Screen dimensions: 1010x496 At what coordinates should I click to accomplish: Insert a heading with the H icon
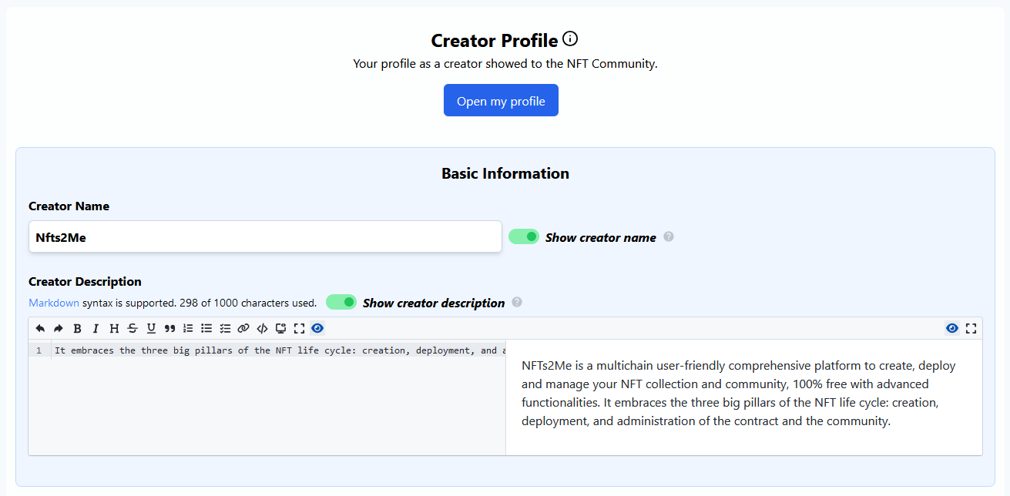(114, 329)
